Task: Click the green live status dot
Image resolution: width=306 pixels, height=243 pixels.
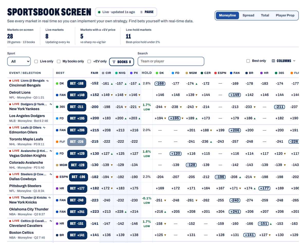Action: (99, 12)
